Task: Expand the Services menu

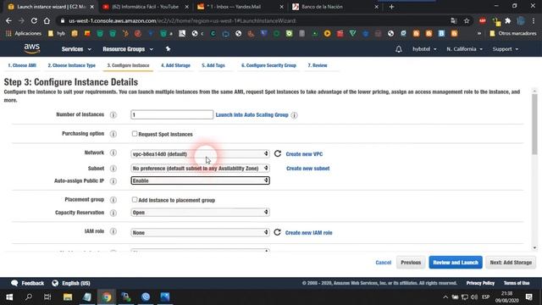Action: point(76,49)
